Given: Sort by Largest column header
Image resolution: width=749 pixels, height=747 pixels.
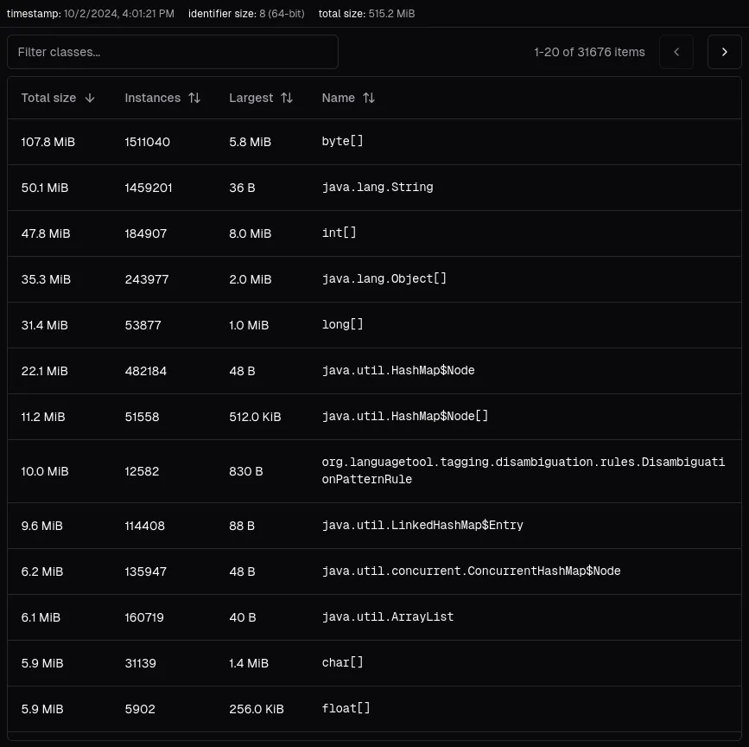Looking at the screenshot, I should (x=251, y=99).
